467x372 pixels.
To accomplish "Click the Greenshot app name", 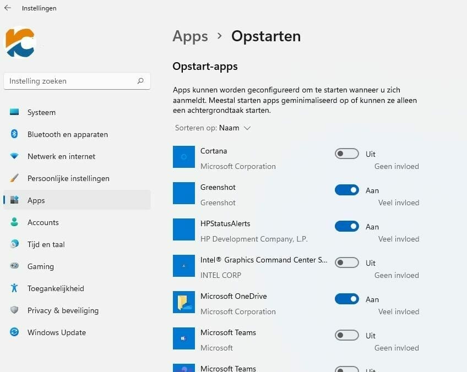I will pyautogui.click(x=218, y=187).
